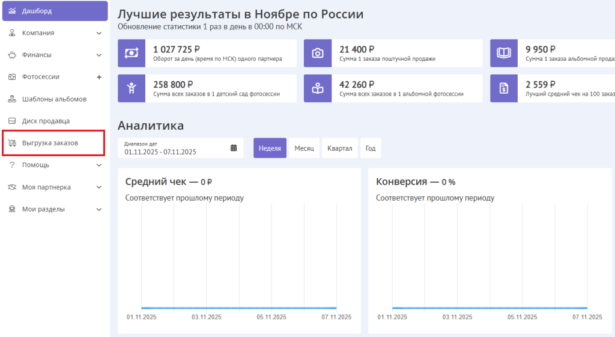The image size is (615, 337).
Task: Click the plus icon next to Фотосессии
Action: (99, 77)
